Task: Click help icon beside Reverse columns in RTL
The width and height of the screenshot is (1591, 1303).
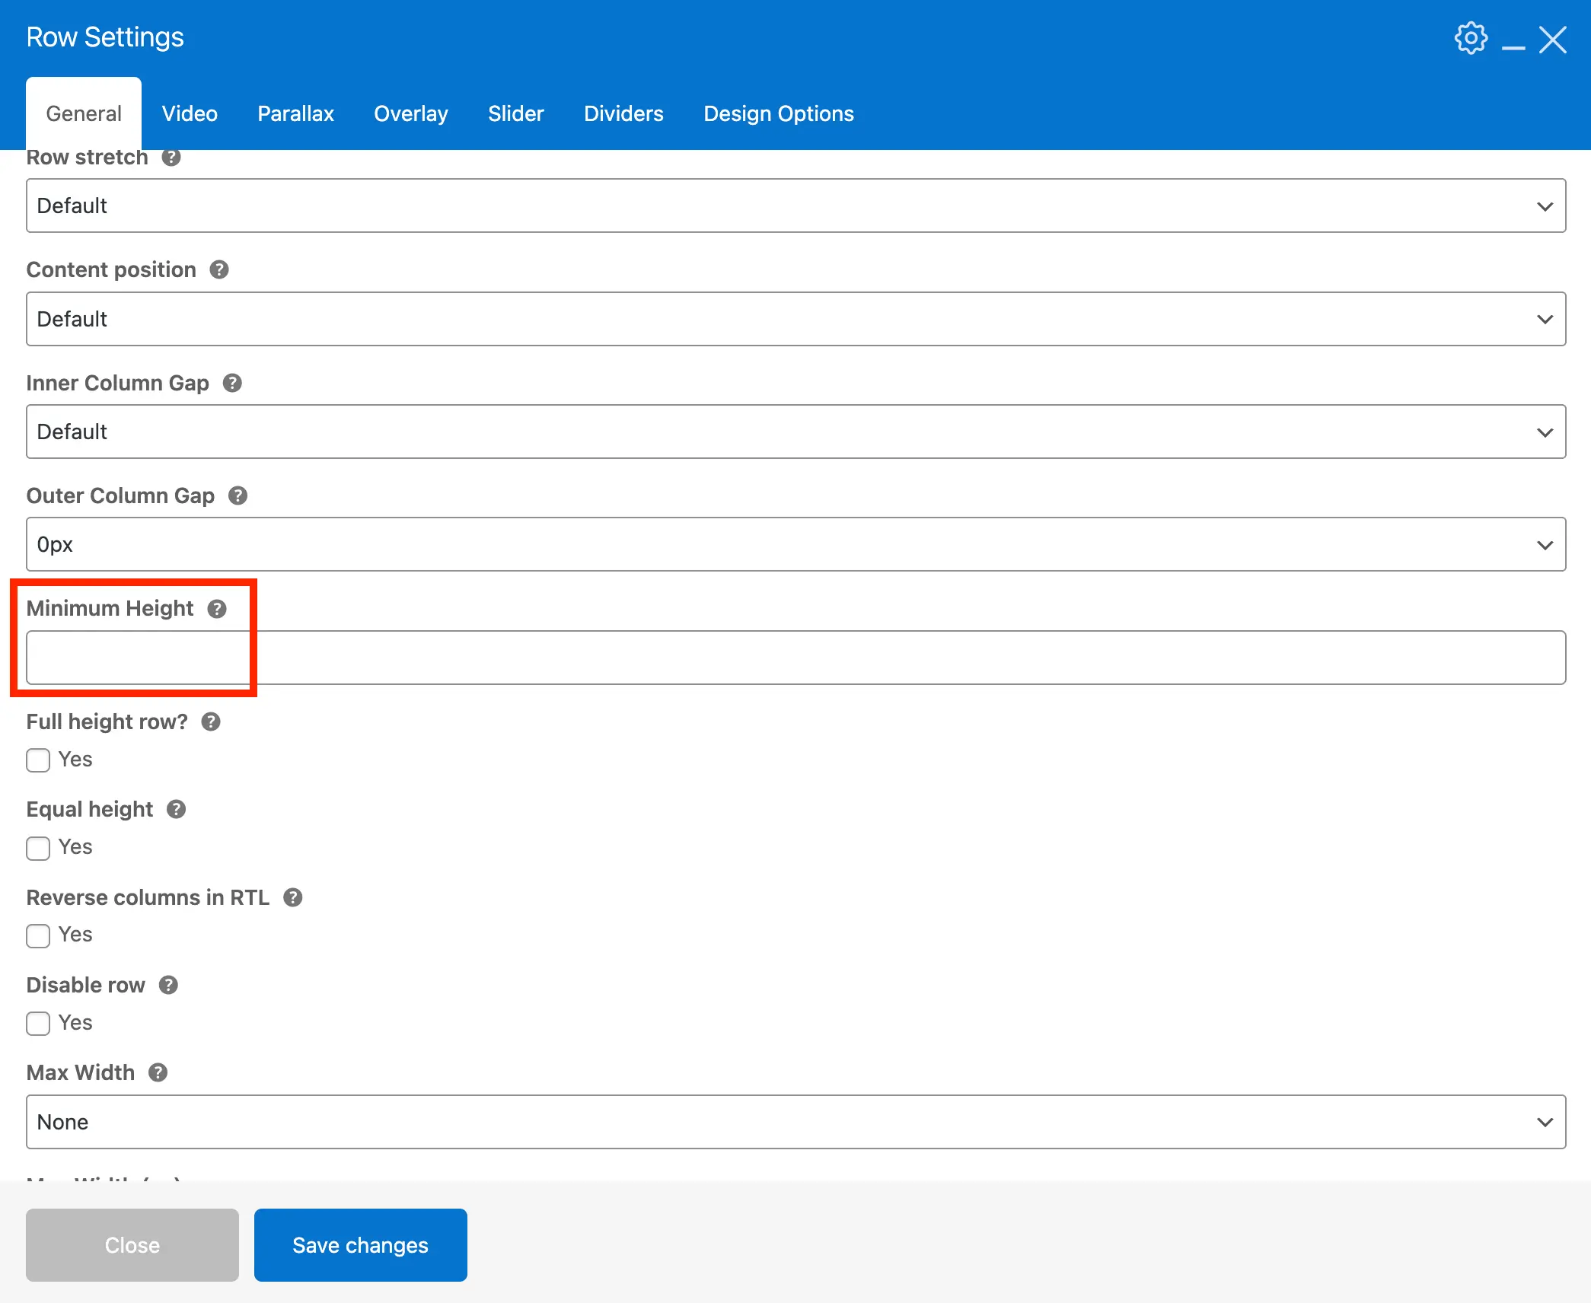Action: tap(293, 898)
